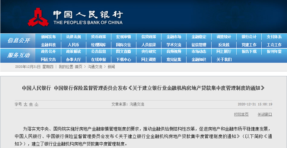The height and width of the screenshot is (148, 287).
Task: Open the 音频视频 section
Action: pos(174,52)
